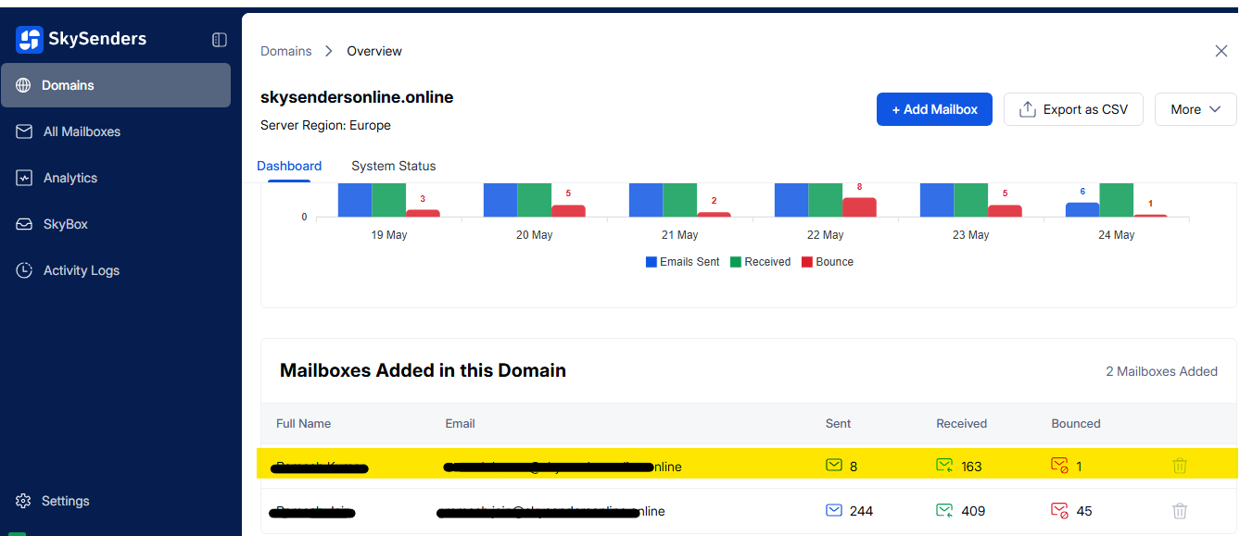Close the domain overview panel
Viewport: 1240px width, 536px height.
click(1221, 51)
